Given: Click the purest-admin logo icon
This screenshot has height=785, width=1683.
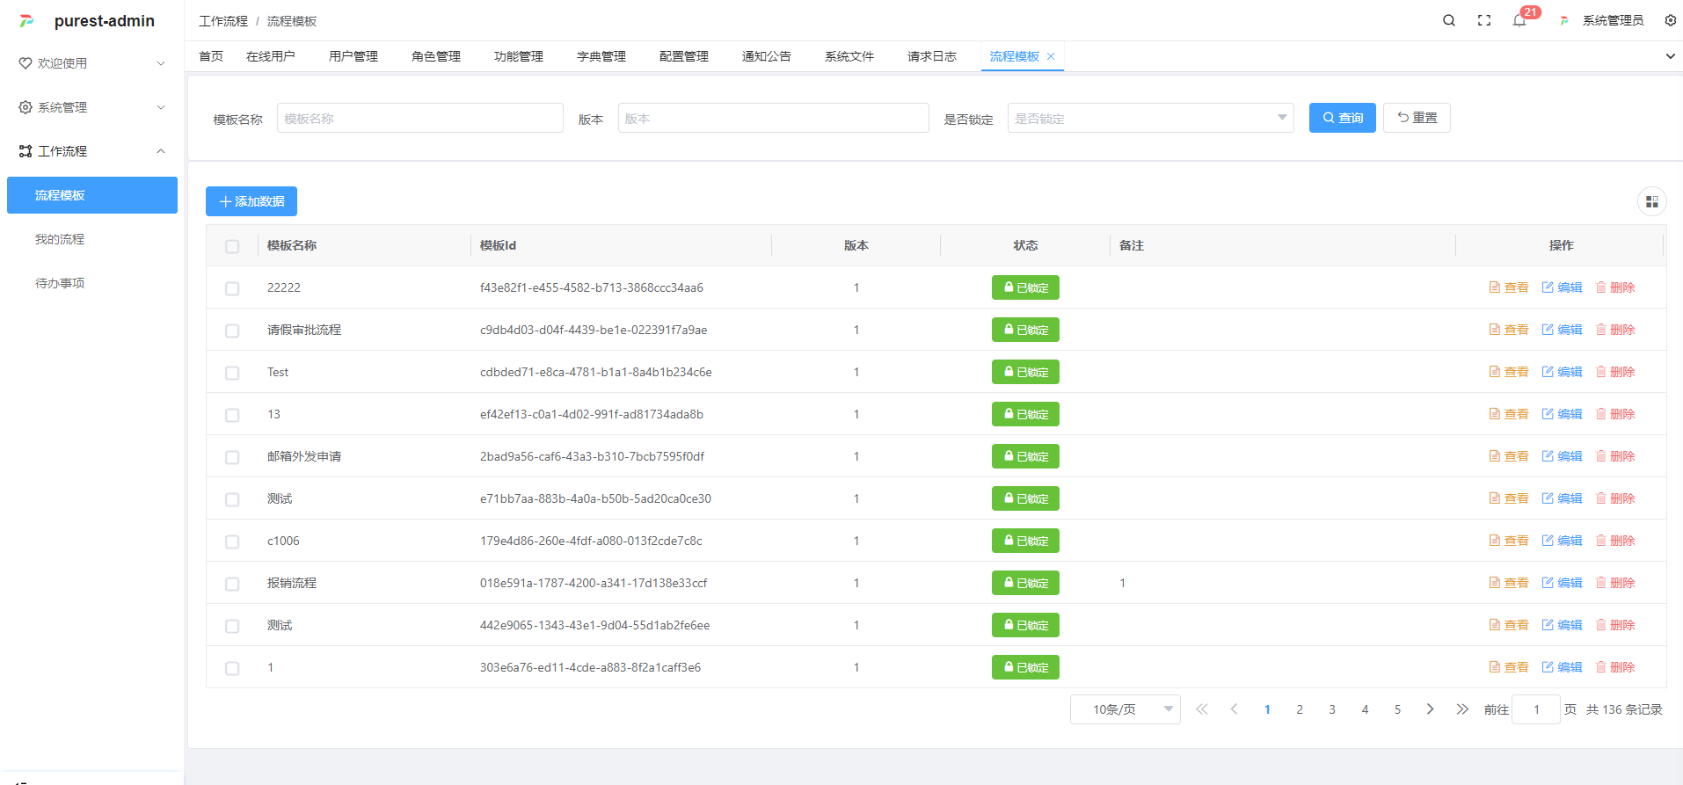Looking at the screenshot, I should pyautogui.click(x=27, y=21).
